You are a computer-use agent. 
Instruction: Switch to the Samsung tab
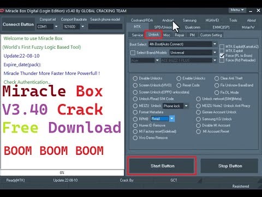pyautogui.click(x=189, y=20)
